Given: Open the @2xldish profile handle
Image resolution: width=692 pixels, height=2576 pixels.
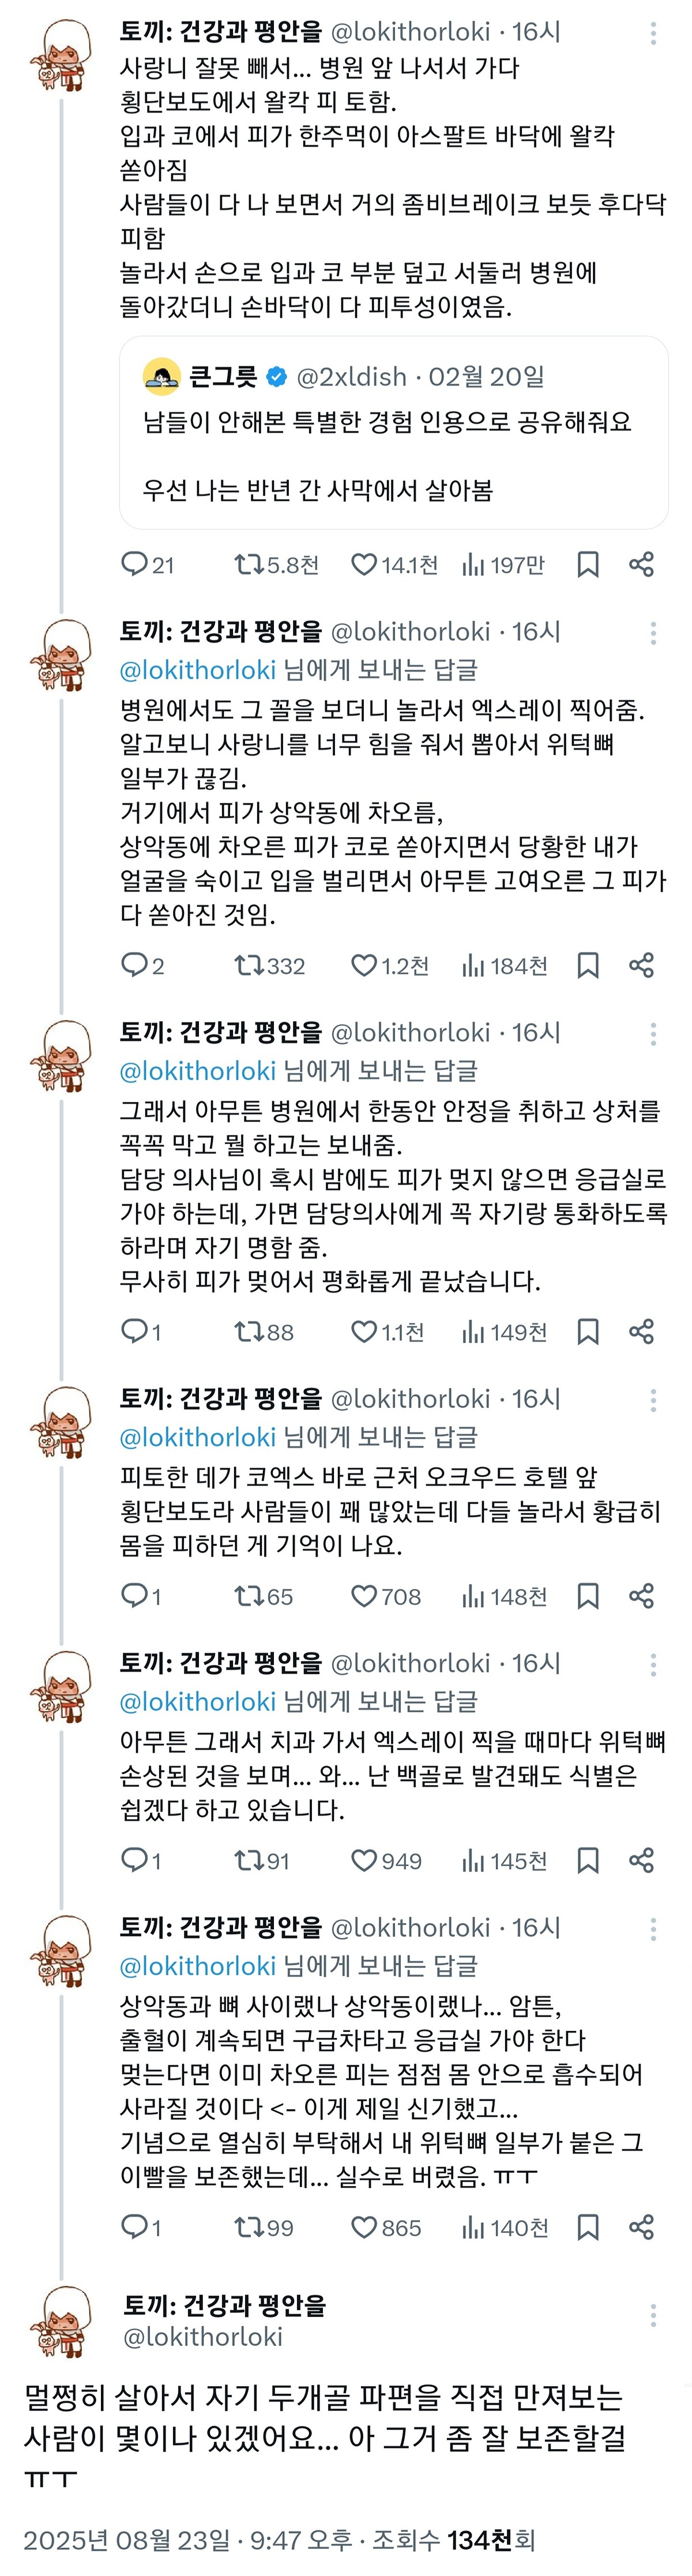Looking at the screenshot, I should click(352, 377).
